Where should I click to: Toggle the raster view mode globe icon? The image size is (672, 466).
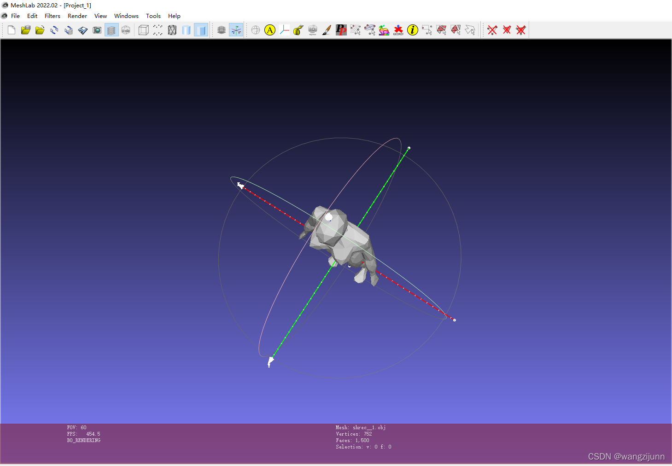(x=126, y=30)
